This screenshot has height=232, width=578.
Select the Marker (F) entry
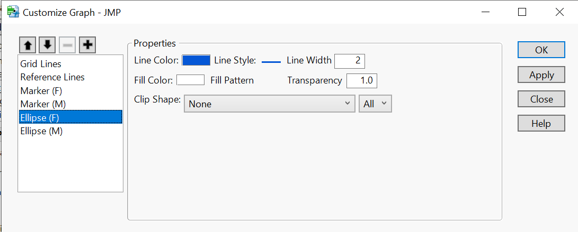[42, 91]
